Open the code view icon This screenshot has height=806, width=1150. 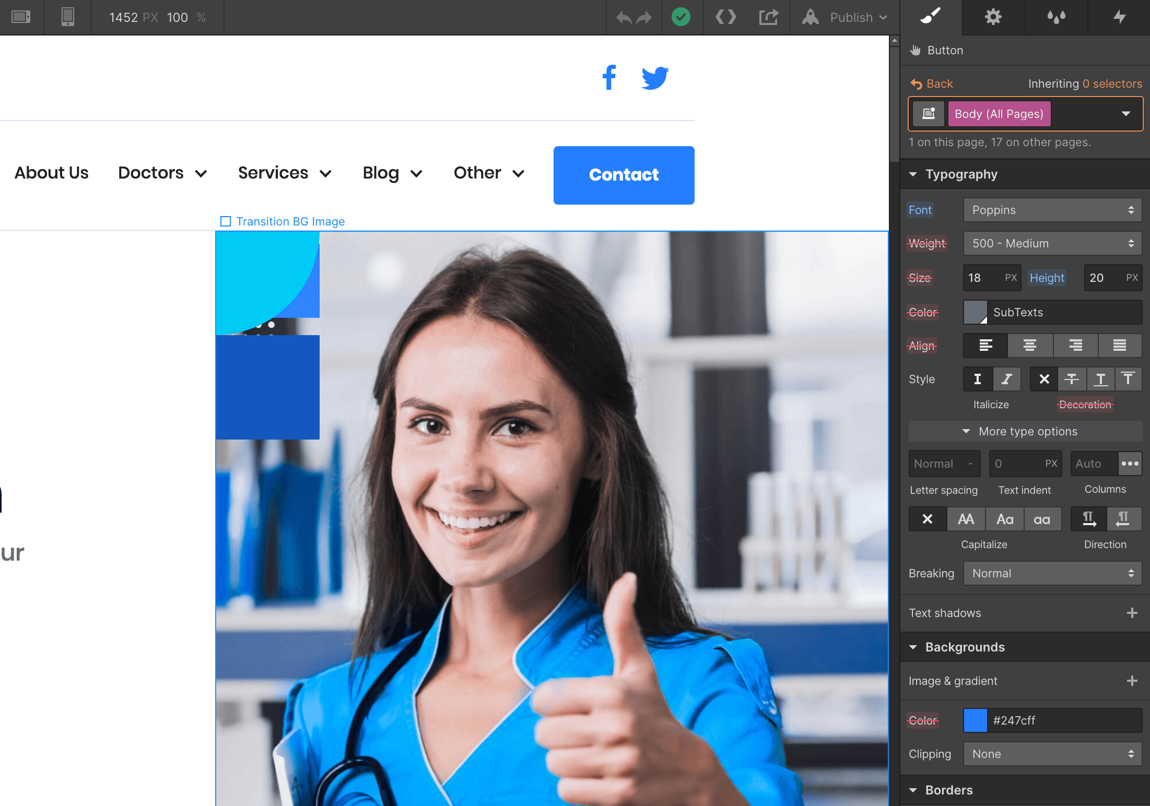(x=725, y=17)
